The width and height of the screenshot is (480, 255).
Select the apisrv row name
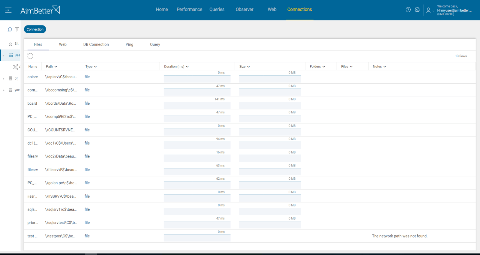click(33, 77)
